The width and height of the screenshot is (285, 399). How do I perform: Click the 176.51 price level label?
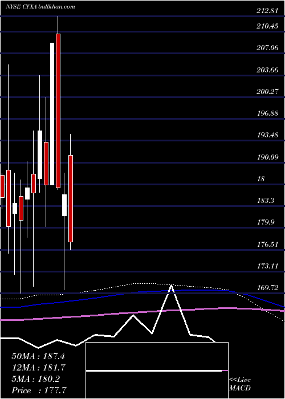[x=267, y=245]
